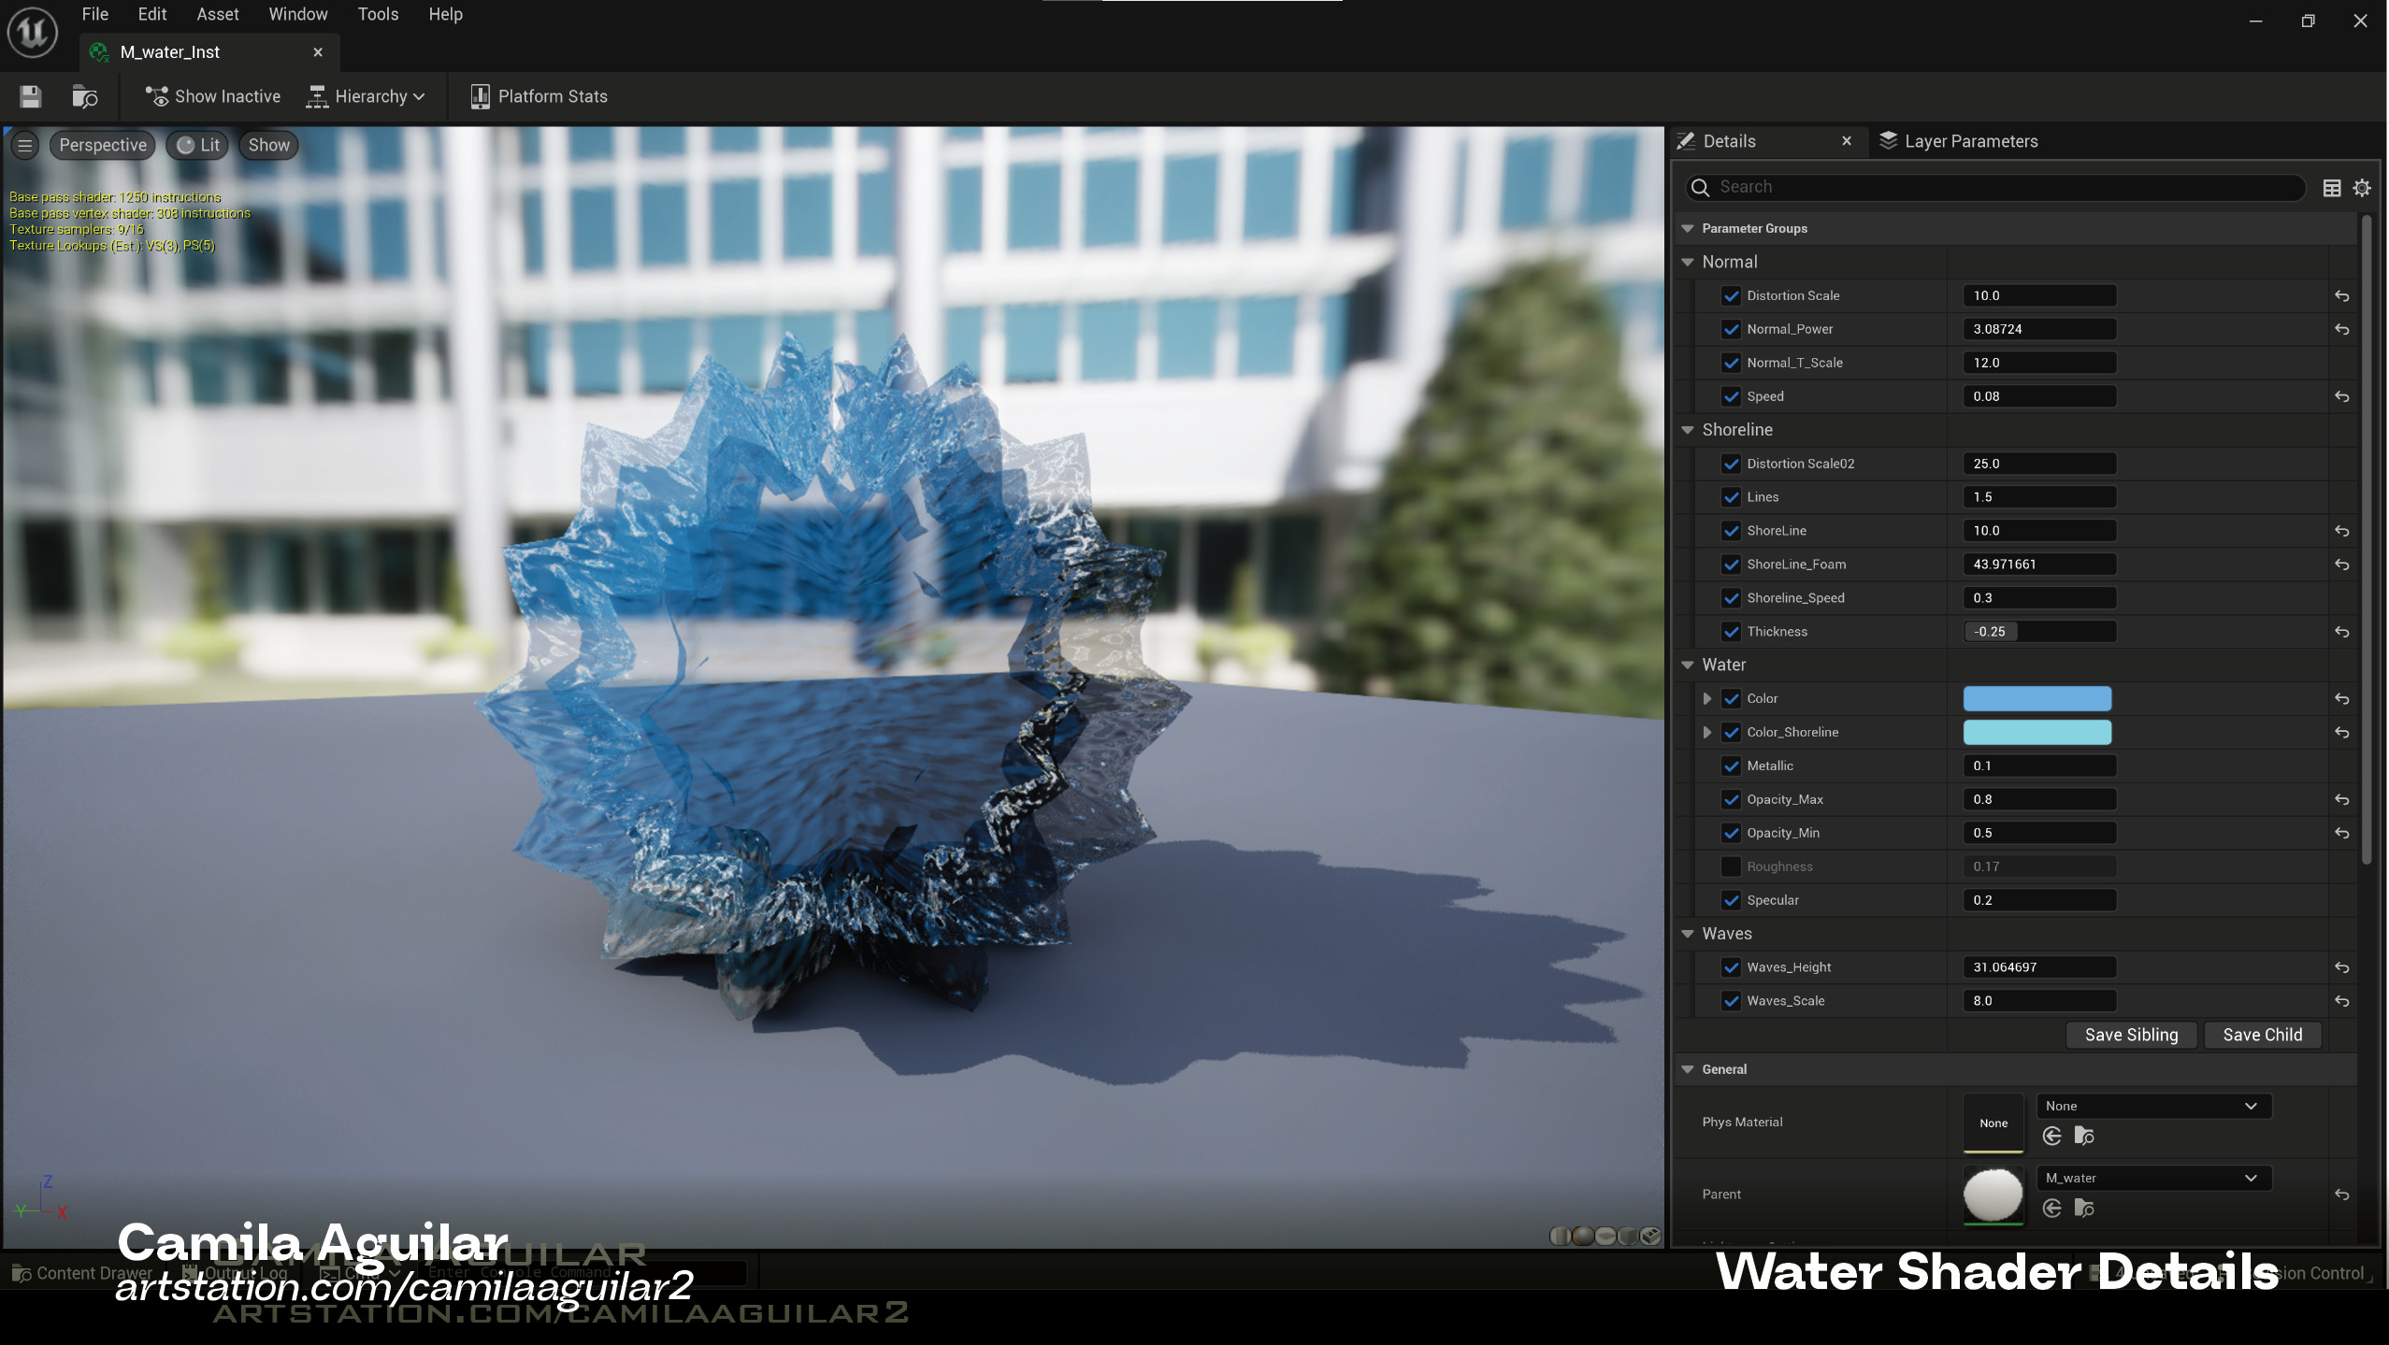Viewport: 2389px width, 1345px height.
Task: Reset Thickness parameter to default
Action: click(x=2342, y=632)
